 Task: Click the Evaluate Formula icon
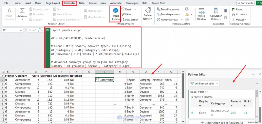coord(187,20)
